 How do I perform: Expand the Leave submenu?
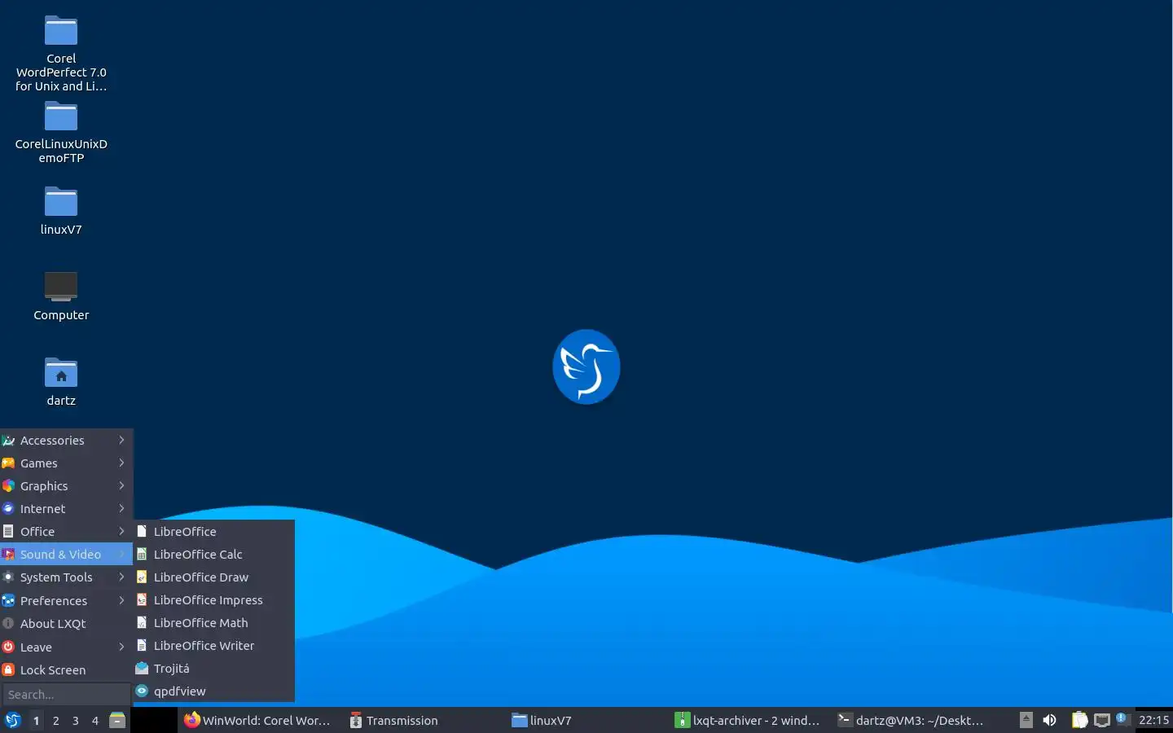[x=66, y=647]
